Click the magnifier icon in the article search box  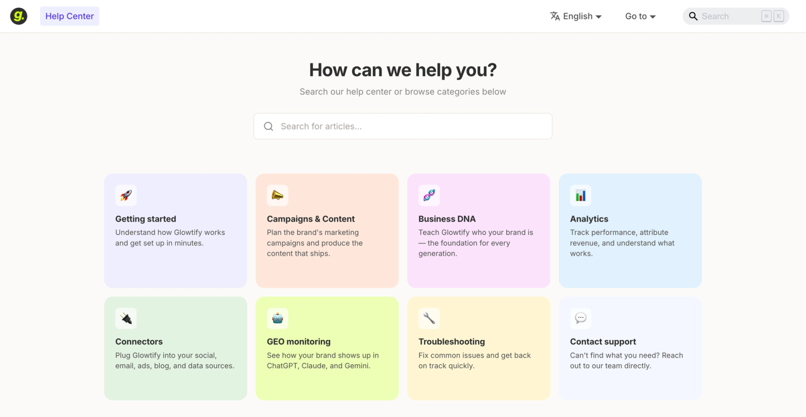pyautogui.click(x=268, y=126)
